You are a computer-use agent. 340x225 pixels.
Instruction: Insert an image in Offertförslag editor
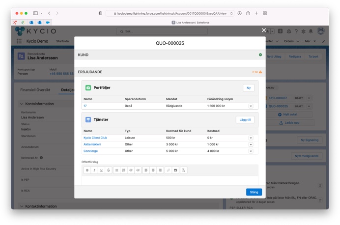tap(175, 170)
